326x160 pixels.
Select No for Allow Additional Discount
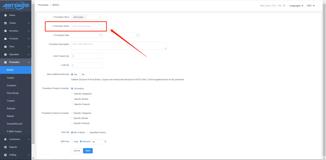click(80, 74)
